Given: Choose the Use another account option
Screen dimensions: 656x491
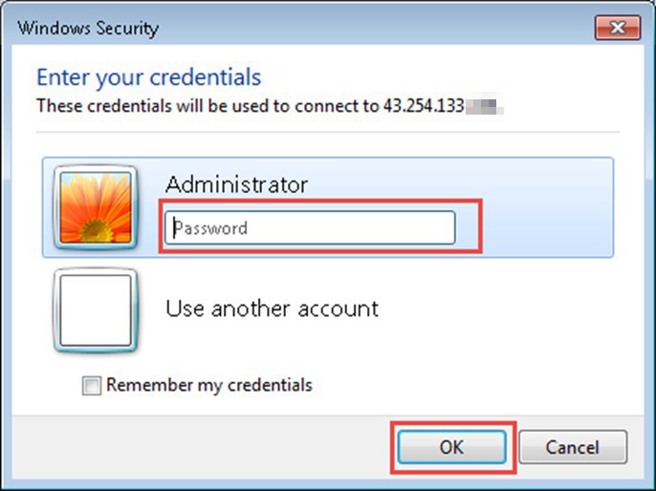Looking at the screenshot, I should tap(272, 309).
